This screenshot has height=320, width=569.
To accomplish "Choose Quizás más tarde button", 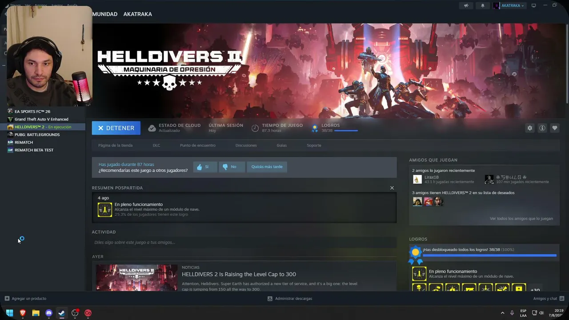I will pyautogui.click(x=267, y=167).
